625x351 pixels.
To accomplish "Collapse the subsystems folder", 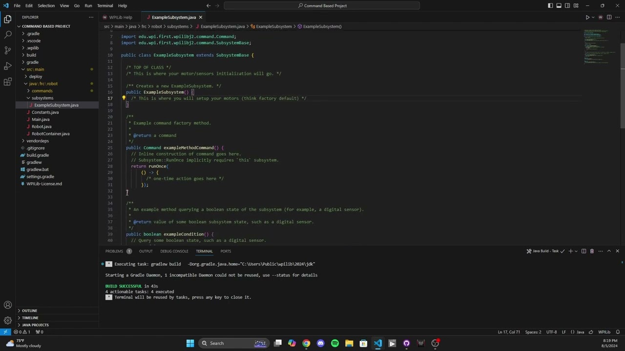I will [42, 98].
